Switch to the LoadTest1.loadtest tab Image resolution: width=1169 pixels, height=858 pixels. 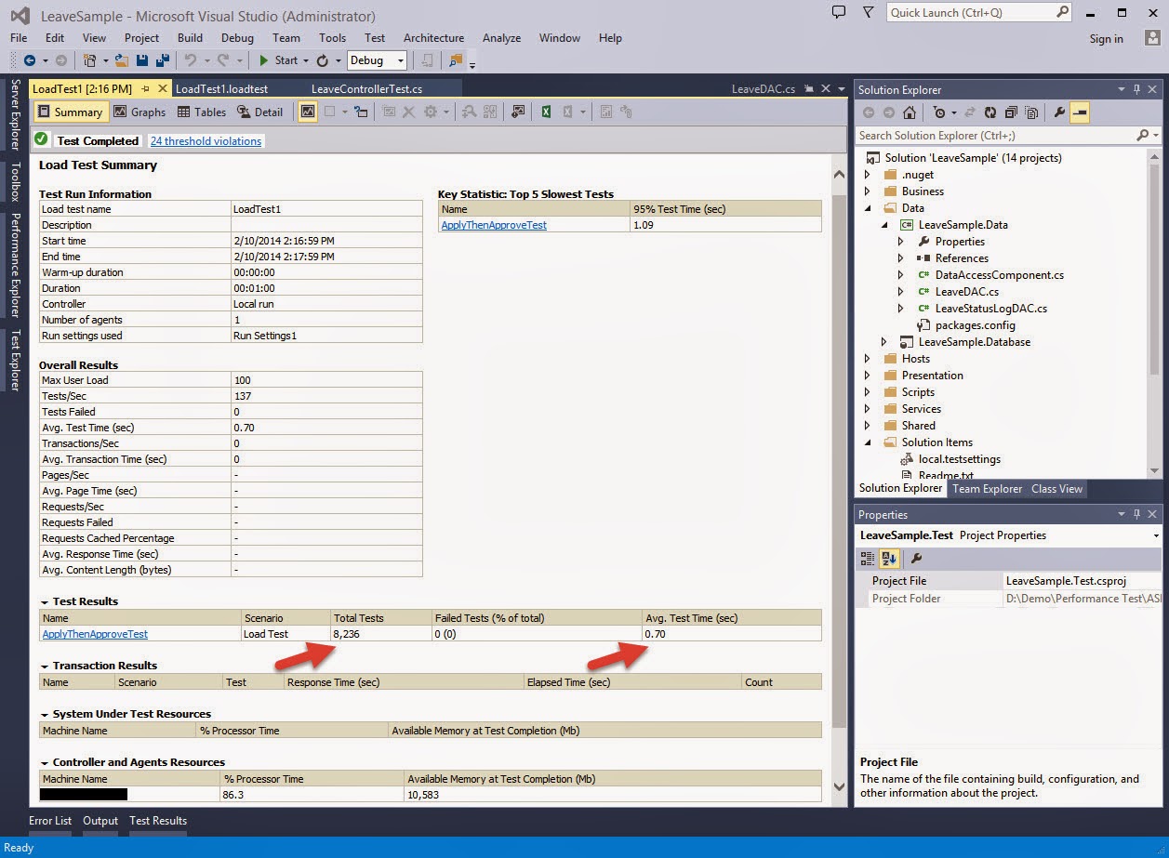(221, 89)
